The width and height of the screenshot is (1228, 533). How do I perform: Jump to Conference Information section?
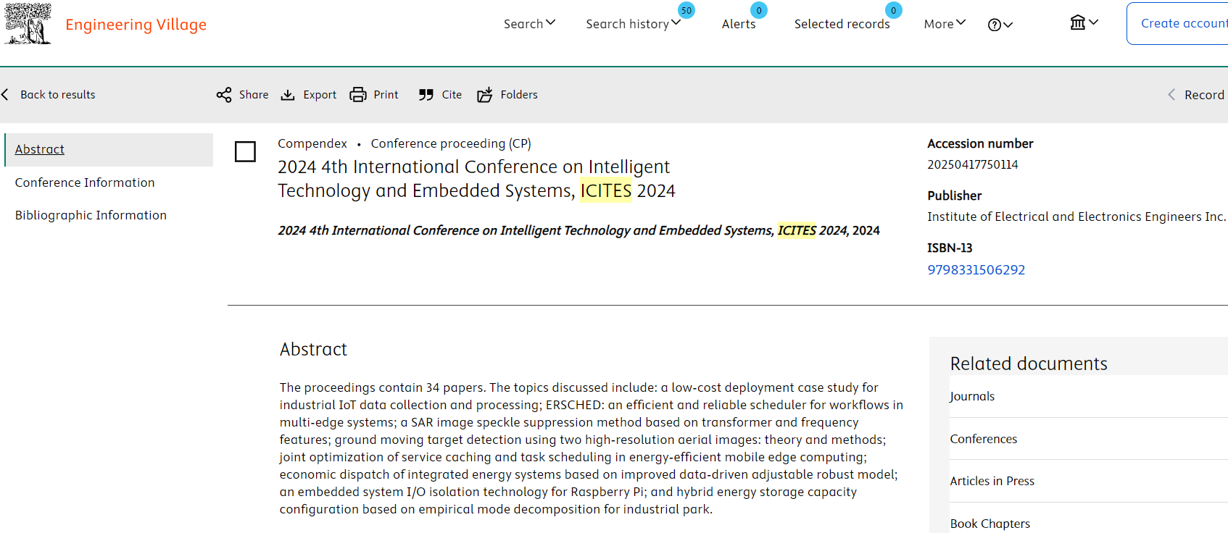tap(85, 182)
